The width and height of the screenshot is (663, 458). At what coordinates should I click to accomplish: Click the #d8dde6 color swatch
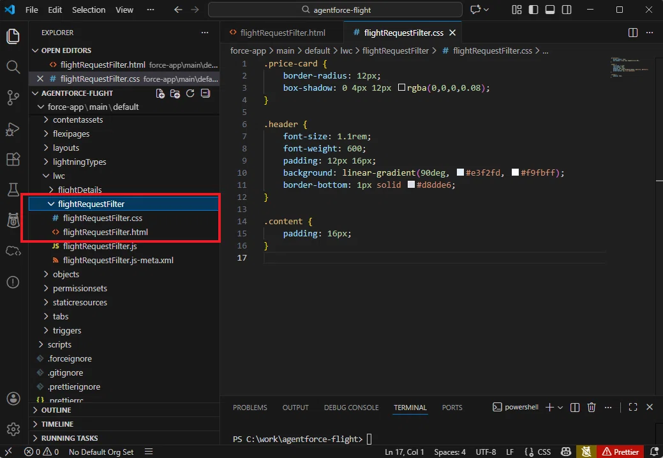click(x=411, y=185)
